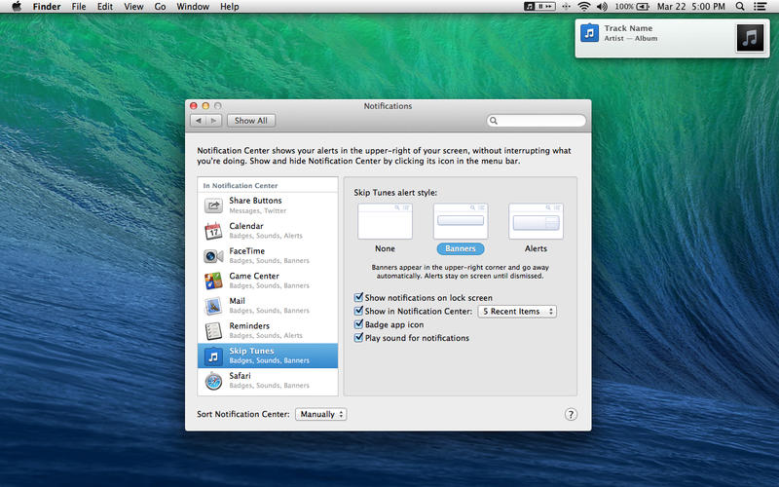This screenshot has height=487, width=779.
Task: Click the Skip Tunes icon in the list
Action: click(x=213, y=356)
